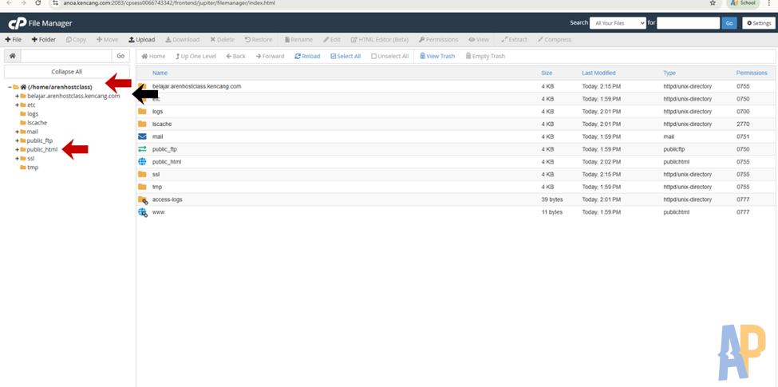778x387 pixels.
Task: Expand the public_html tree node
Action: pyautogui.click(x=17, y=149)
